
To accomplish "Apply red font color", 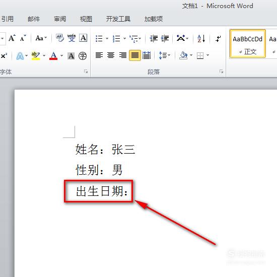I will coord(53,56).
